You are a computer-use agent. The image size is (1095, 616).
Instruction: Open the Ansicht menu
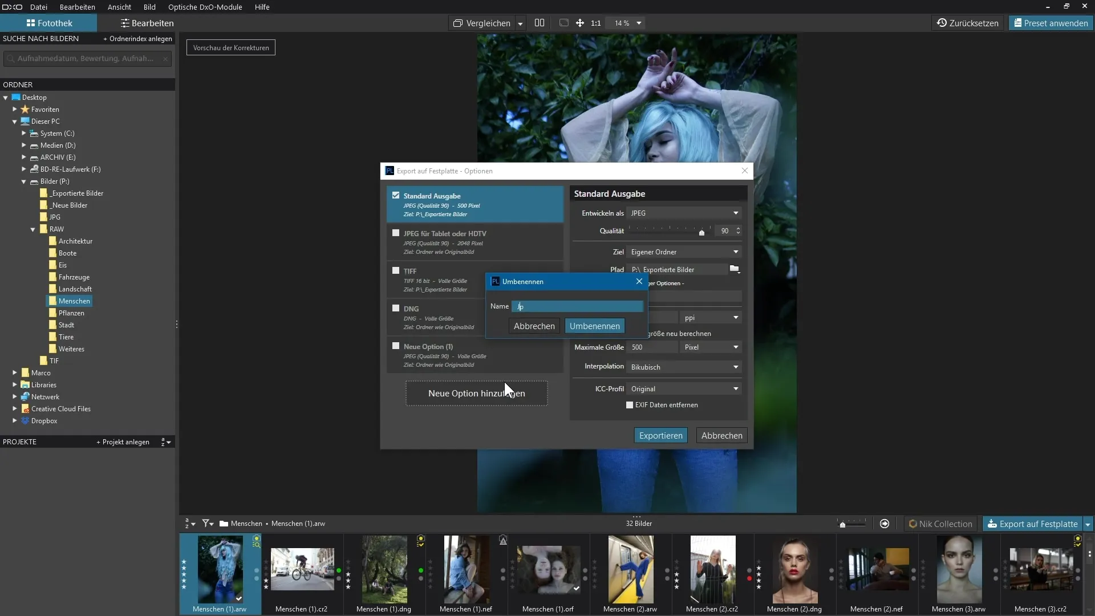point(119,7)
